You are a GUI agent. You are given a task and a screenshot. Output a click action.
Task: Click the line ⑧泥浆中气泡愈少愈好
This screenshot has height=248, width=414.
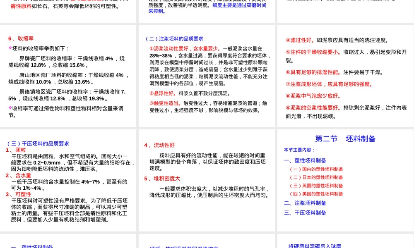click(x=313, y=96)
